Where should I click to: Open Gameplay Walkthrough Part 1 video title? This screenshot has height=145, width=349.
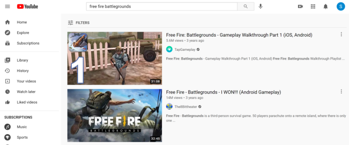(239, 35)
